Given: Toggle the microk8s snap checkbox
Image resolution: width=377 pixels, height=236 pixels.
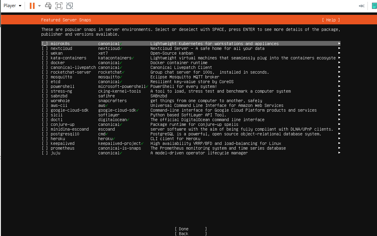Looking at the screenshot, I should (x=45, y=44).
